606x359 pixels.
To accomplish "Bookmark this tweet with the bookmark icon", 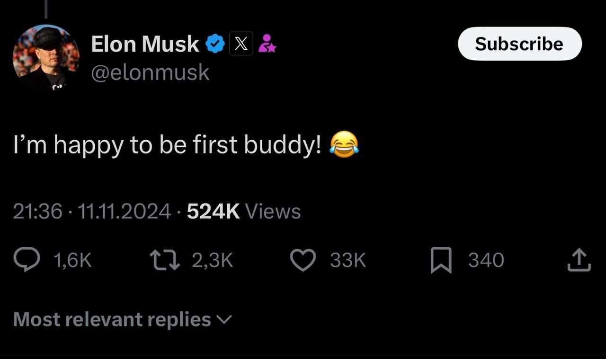I will click(x=441, y=261).
